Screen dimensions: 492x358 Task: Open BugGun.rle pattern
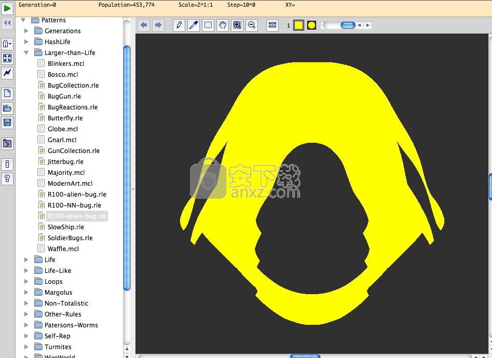pyautogui.click(x=64, y=97)
